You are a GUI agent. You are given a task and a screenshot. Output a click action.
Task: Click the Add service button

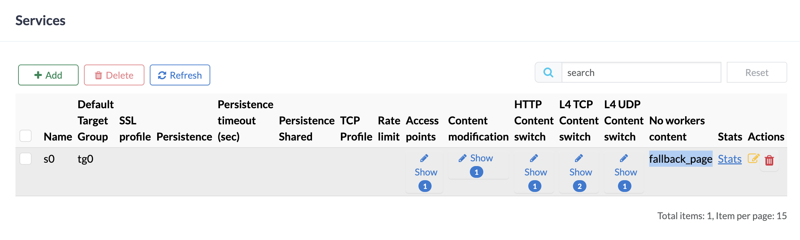tap(48, 75)
